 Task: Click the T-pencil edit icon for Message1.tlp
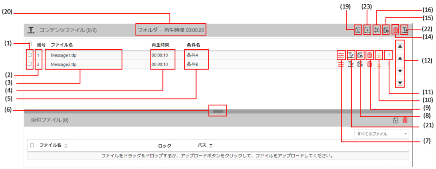pos(351,55)
